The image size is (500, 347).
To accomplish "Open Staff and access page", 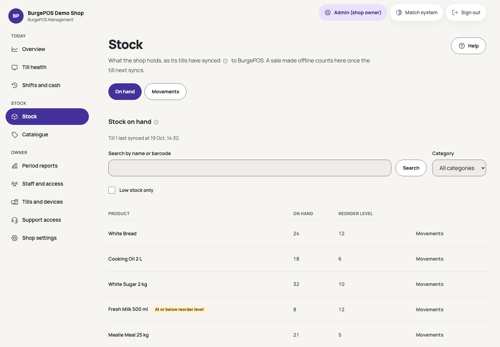I will 47,184.
